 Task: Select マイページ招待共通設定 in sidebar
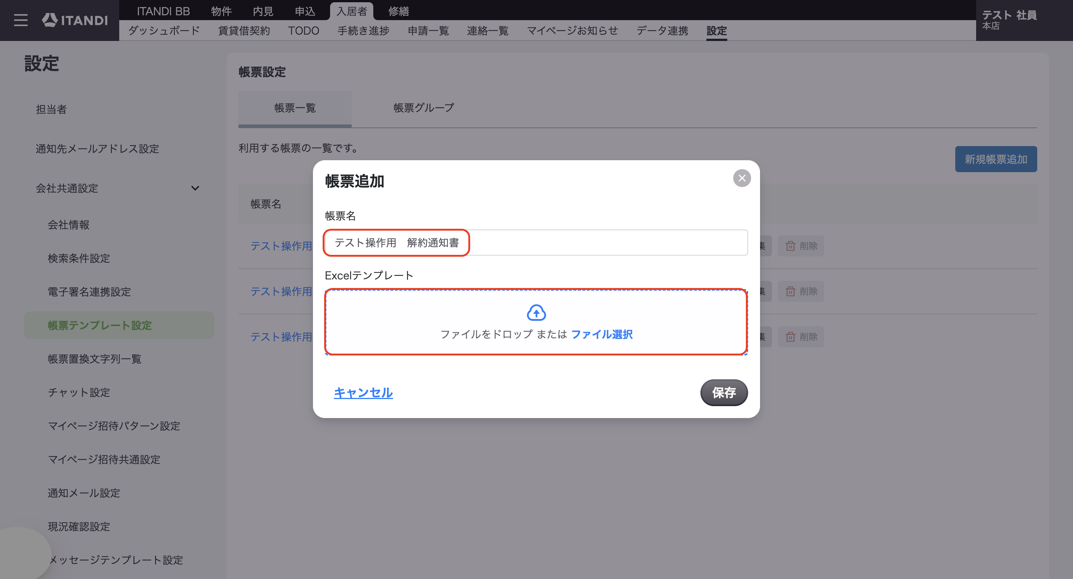tap(104, 459)
